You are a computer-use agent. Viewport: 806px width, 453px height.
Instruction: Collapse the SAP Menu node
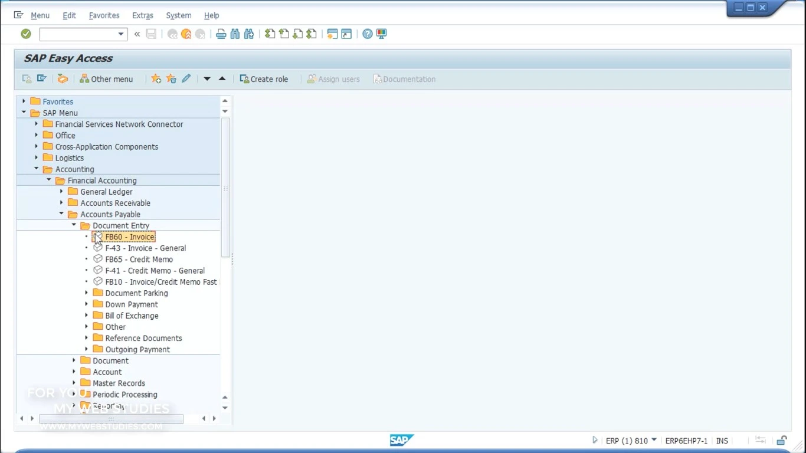24,113
